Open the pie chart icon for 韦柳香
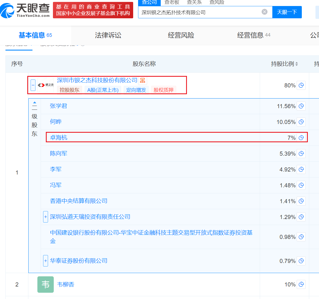This screenshot has width=319, height=299. (x=301, y=284)
